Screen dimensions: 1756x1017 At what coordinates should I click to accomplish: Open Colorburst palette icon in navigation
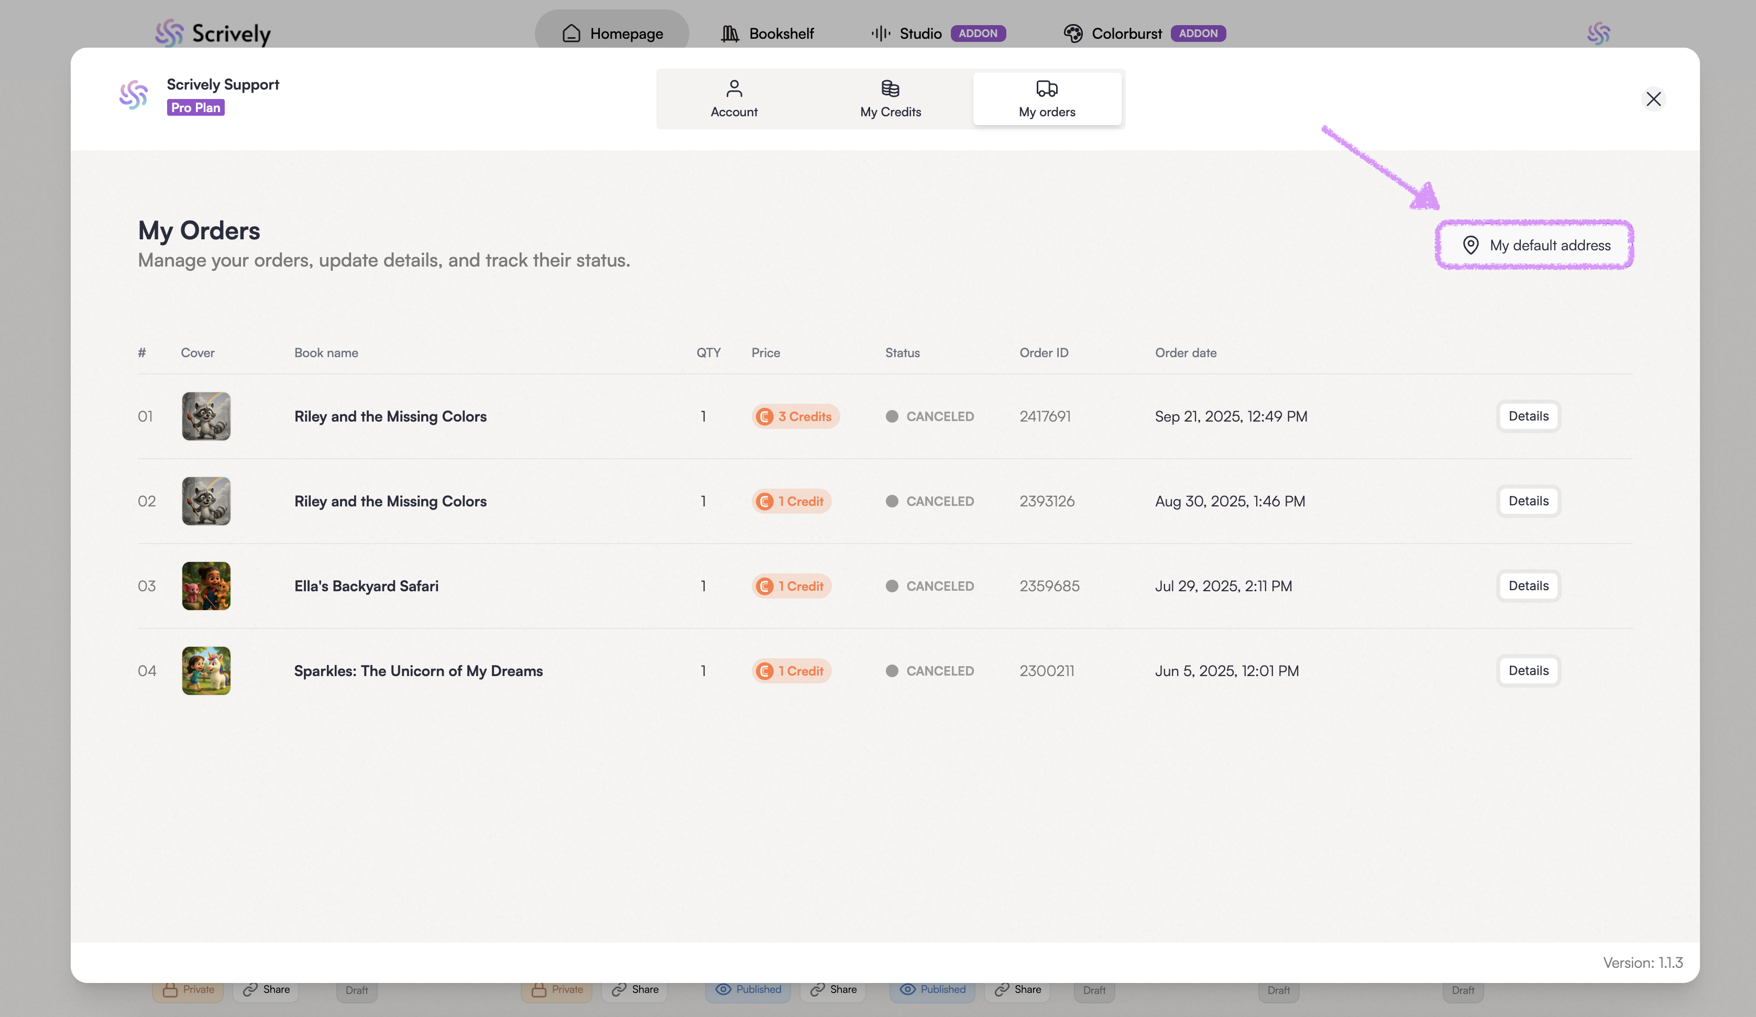coord(1073,34)
